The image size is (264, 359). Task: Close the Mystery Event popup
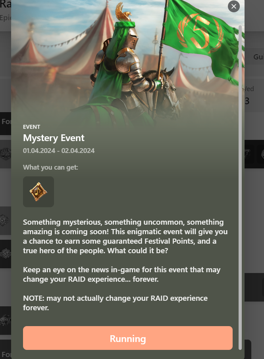click(234, 6)
